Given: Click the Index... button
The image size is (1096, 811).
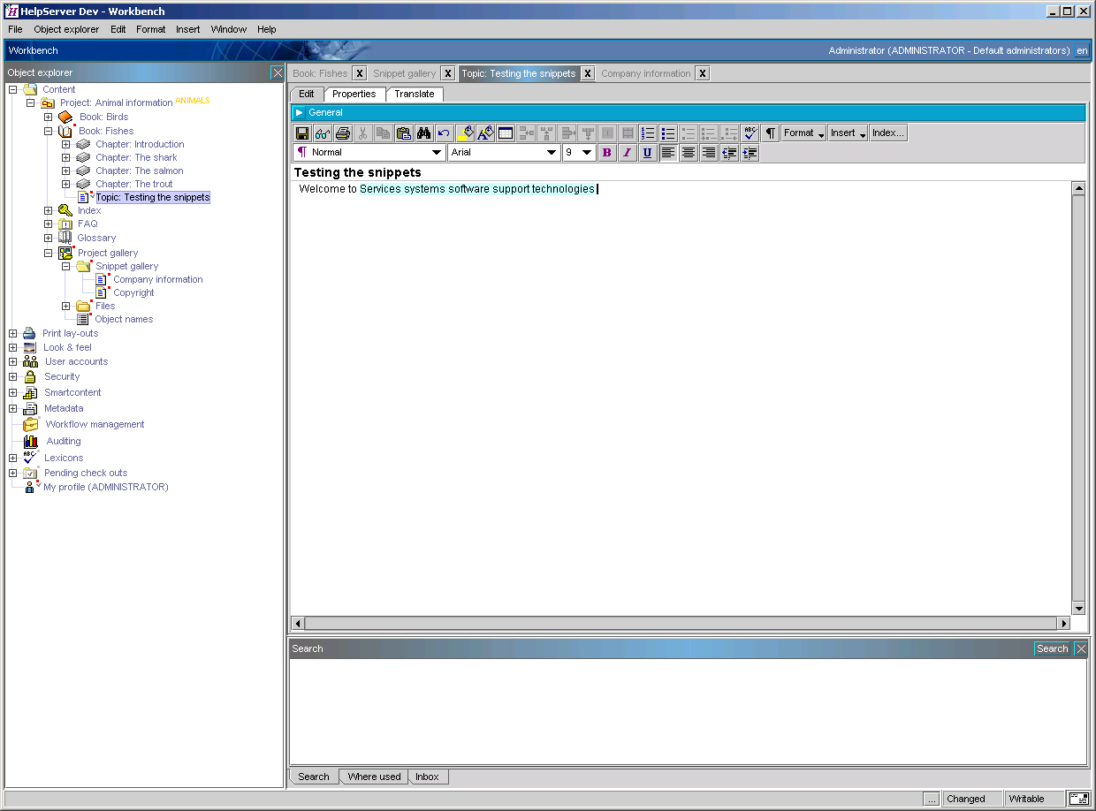Looking at the screenshot, I should point(888,133).
